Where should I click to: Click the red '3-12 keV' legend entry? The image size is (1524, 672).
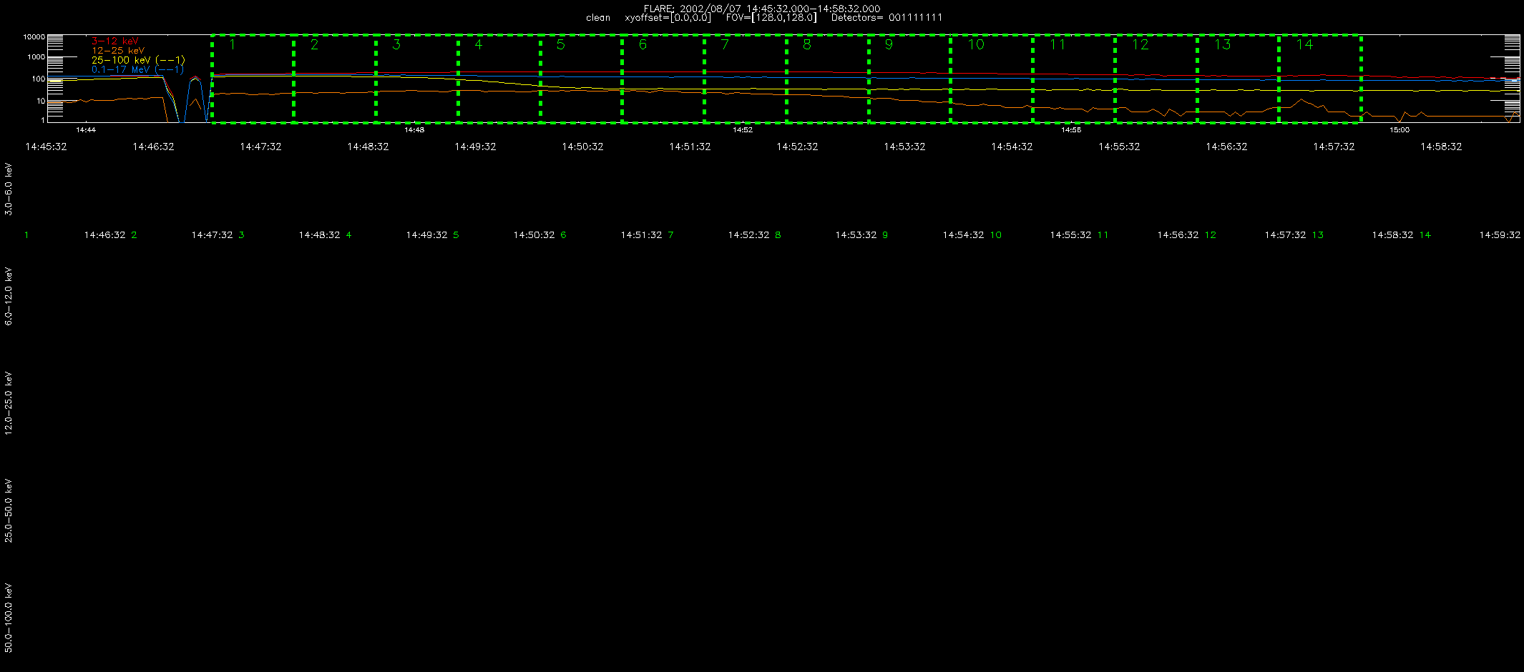pos(115,41)
